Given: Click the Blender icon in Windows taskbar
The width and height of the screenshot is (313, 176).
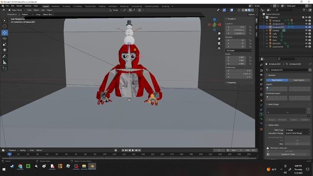Looking at the screenshot, I should tap(92, 166).
